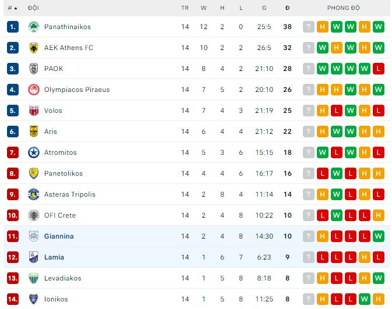Click the Aris club badge
Viewport: 392px width, 309px height.
tap(33, 132)
